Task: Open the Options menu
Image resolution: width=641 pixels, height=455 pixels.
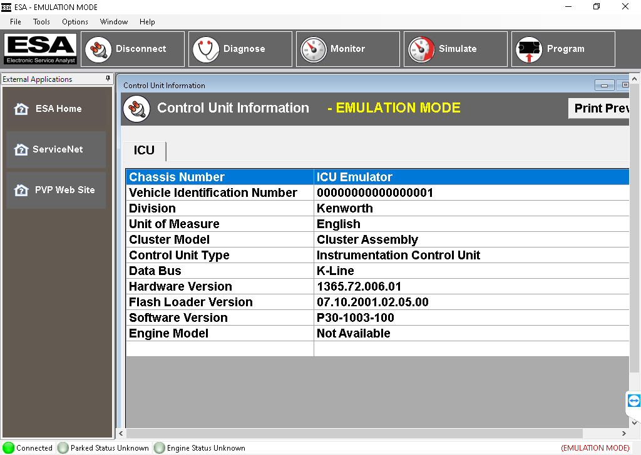Action: 74,21
